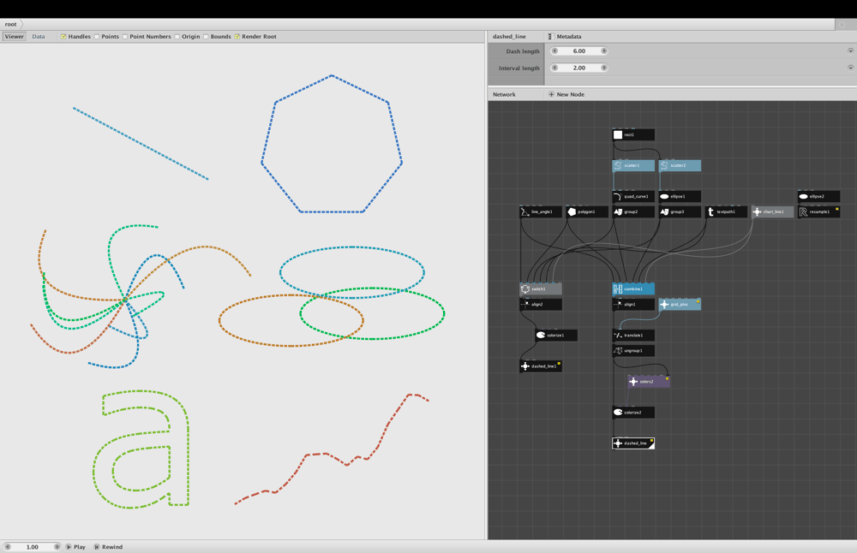Screen dimensions: 857x553
Task: Decrease Dash length with left arrow
Action: tap(554, 51)
